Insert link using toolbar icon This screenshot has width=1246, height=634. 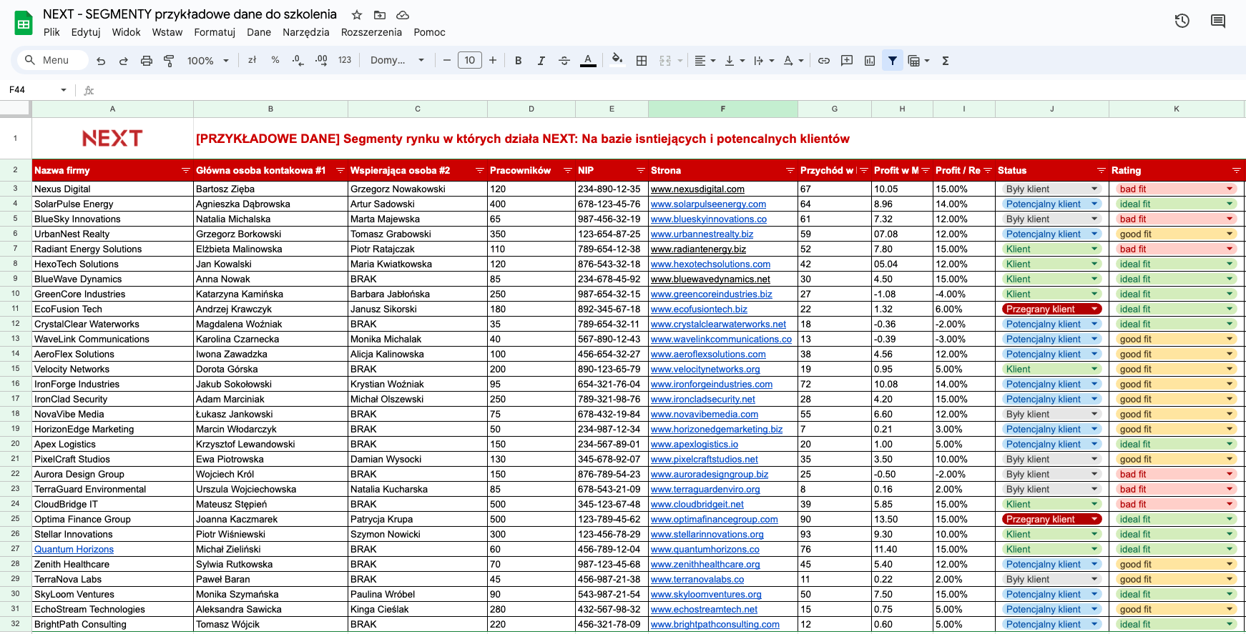coord(824,61)
